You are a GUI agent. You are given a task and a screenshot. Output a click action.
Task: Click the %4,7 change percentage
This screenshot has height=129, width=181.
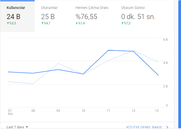[x=47, y=23]
